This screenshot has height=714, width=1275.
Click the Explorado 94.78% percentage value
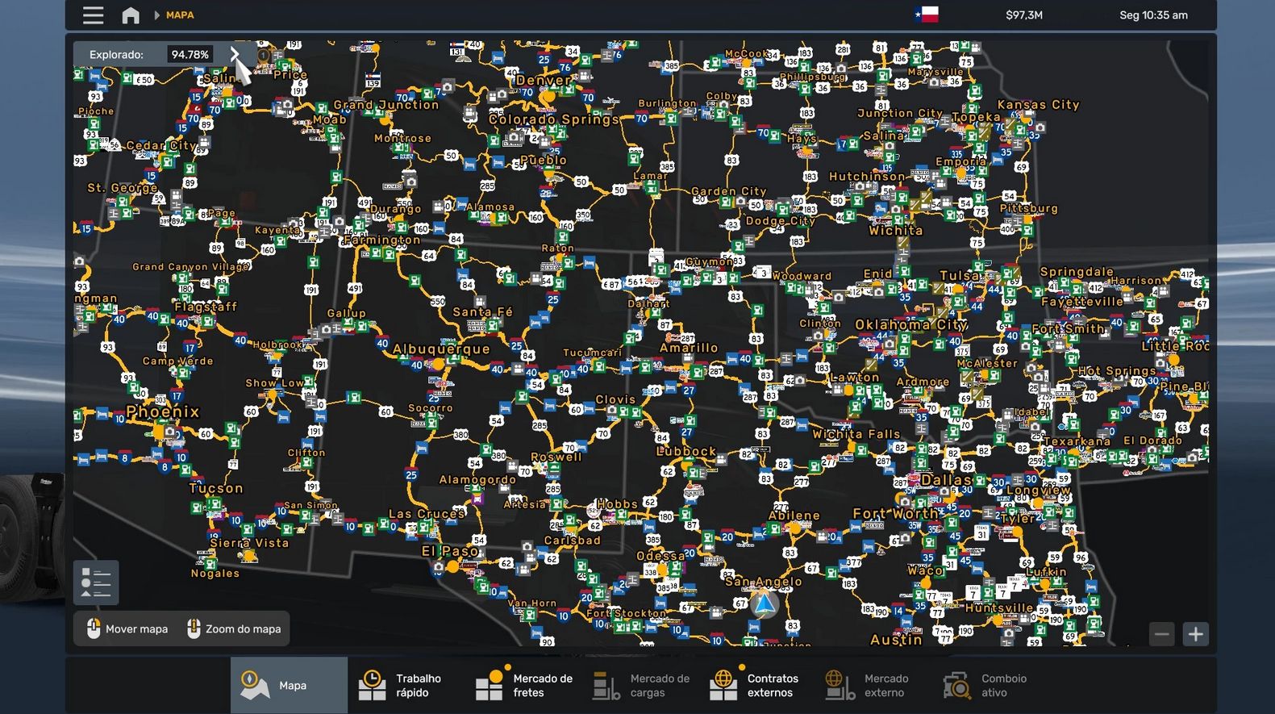(x=190, y=55)
